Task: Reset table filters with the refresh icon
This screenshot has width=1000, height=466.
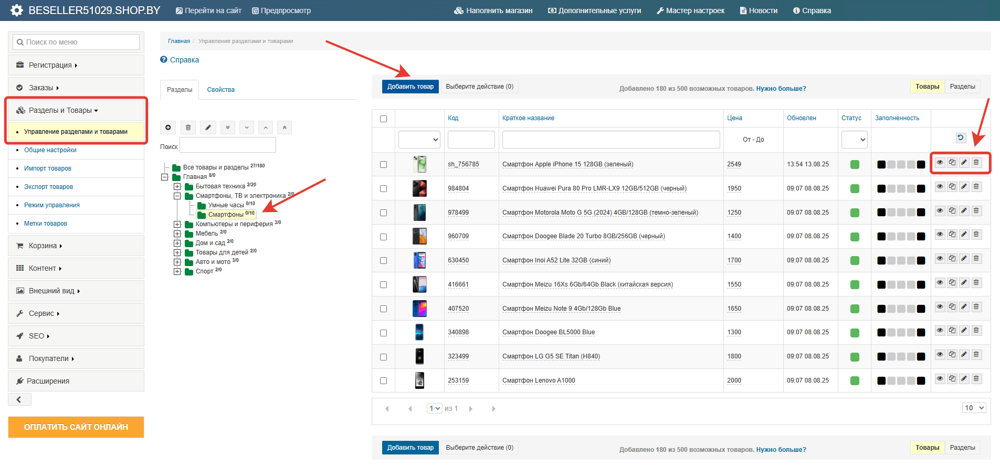Action: 961,137
